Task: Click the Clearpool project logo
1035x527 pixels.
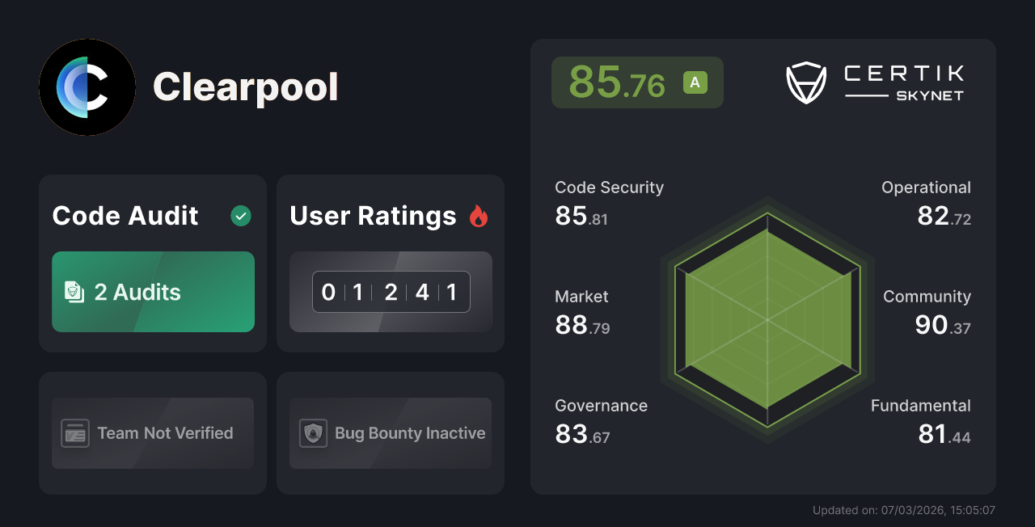Action: [87, 87]
